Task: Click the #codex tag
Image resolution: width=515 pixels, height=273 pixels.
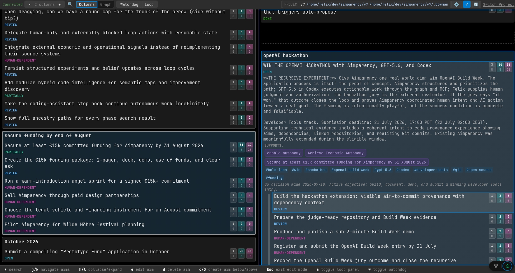Action: click(403, 170)
